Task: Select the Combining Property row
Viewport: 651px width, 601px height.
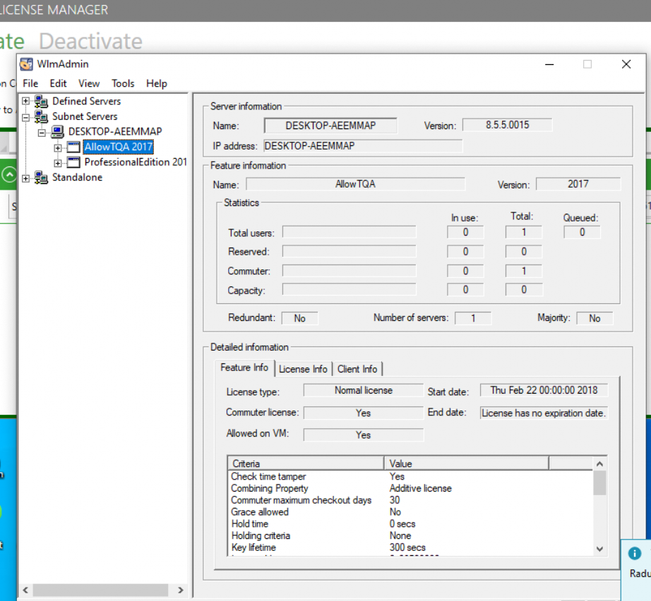Action: tap(411, 489)
